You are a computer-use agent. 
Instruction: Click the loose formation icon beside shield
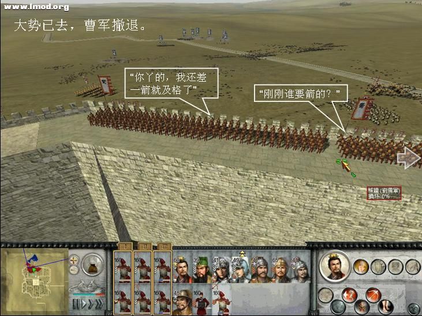[396, 266]
